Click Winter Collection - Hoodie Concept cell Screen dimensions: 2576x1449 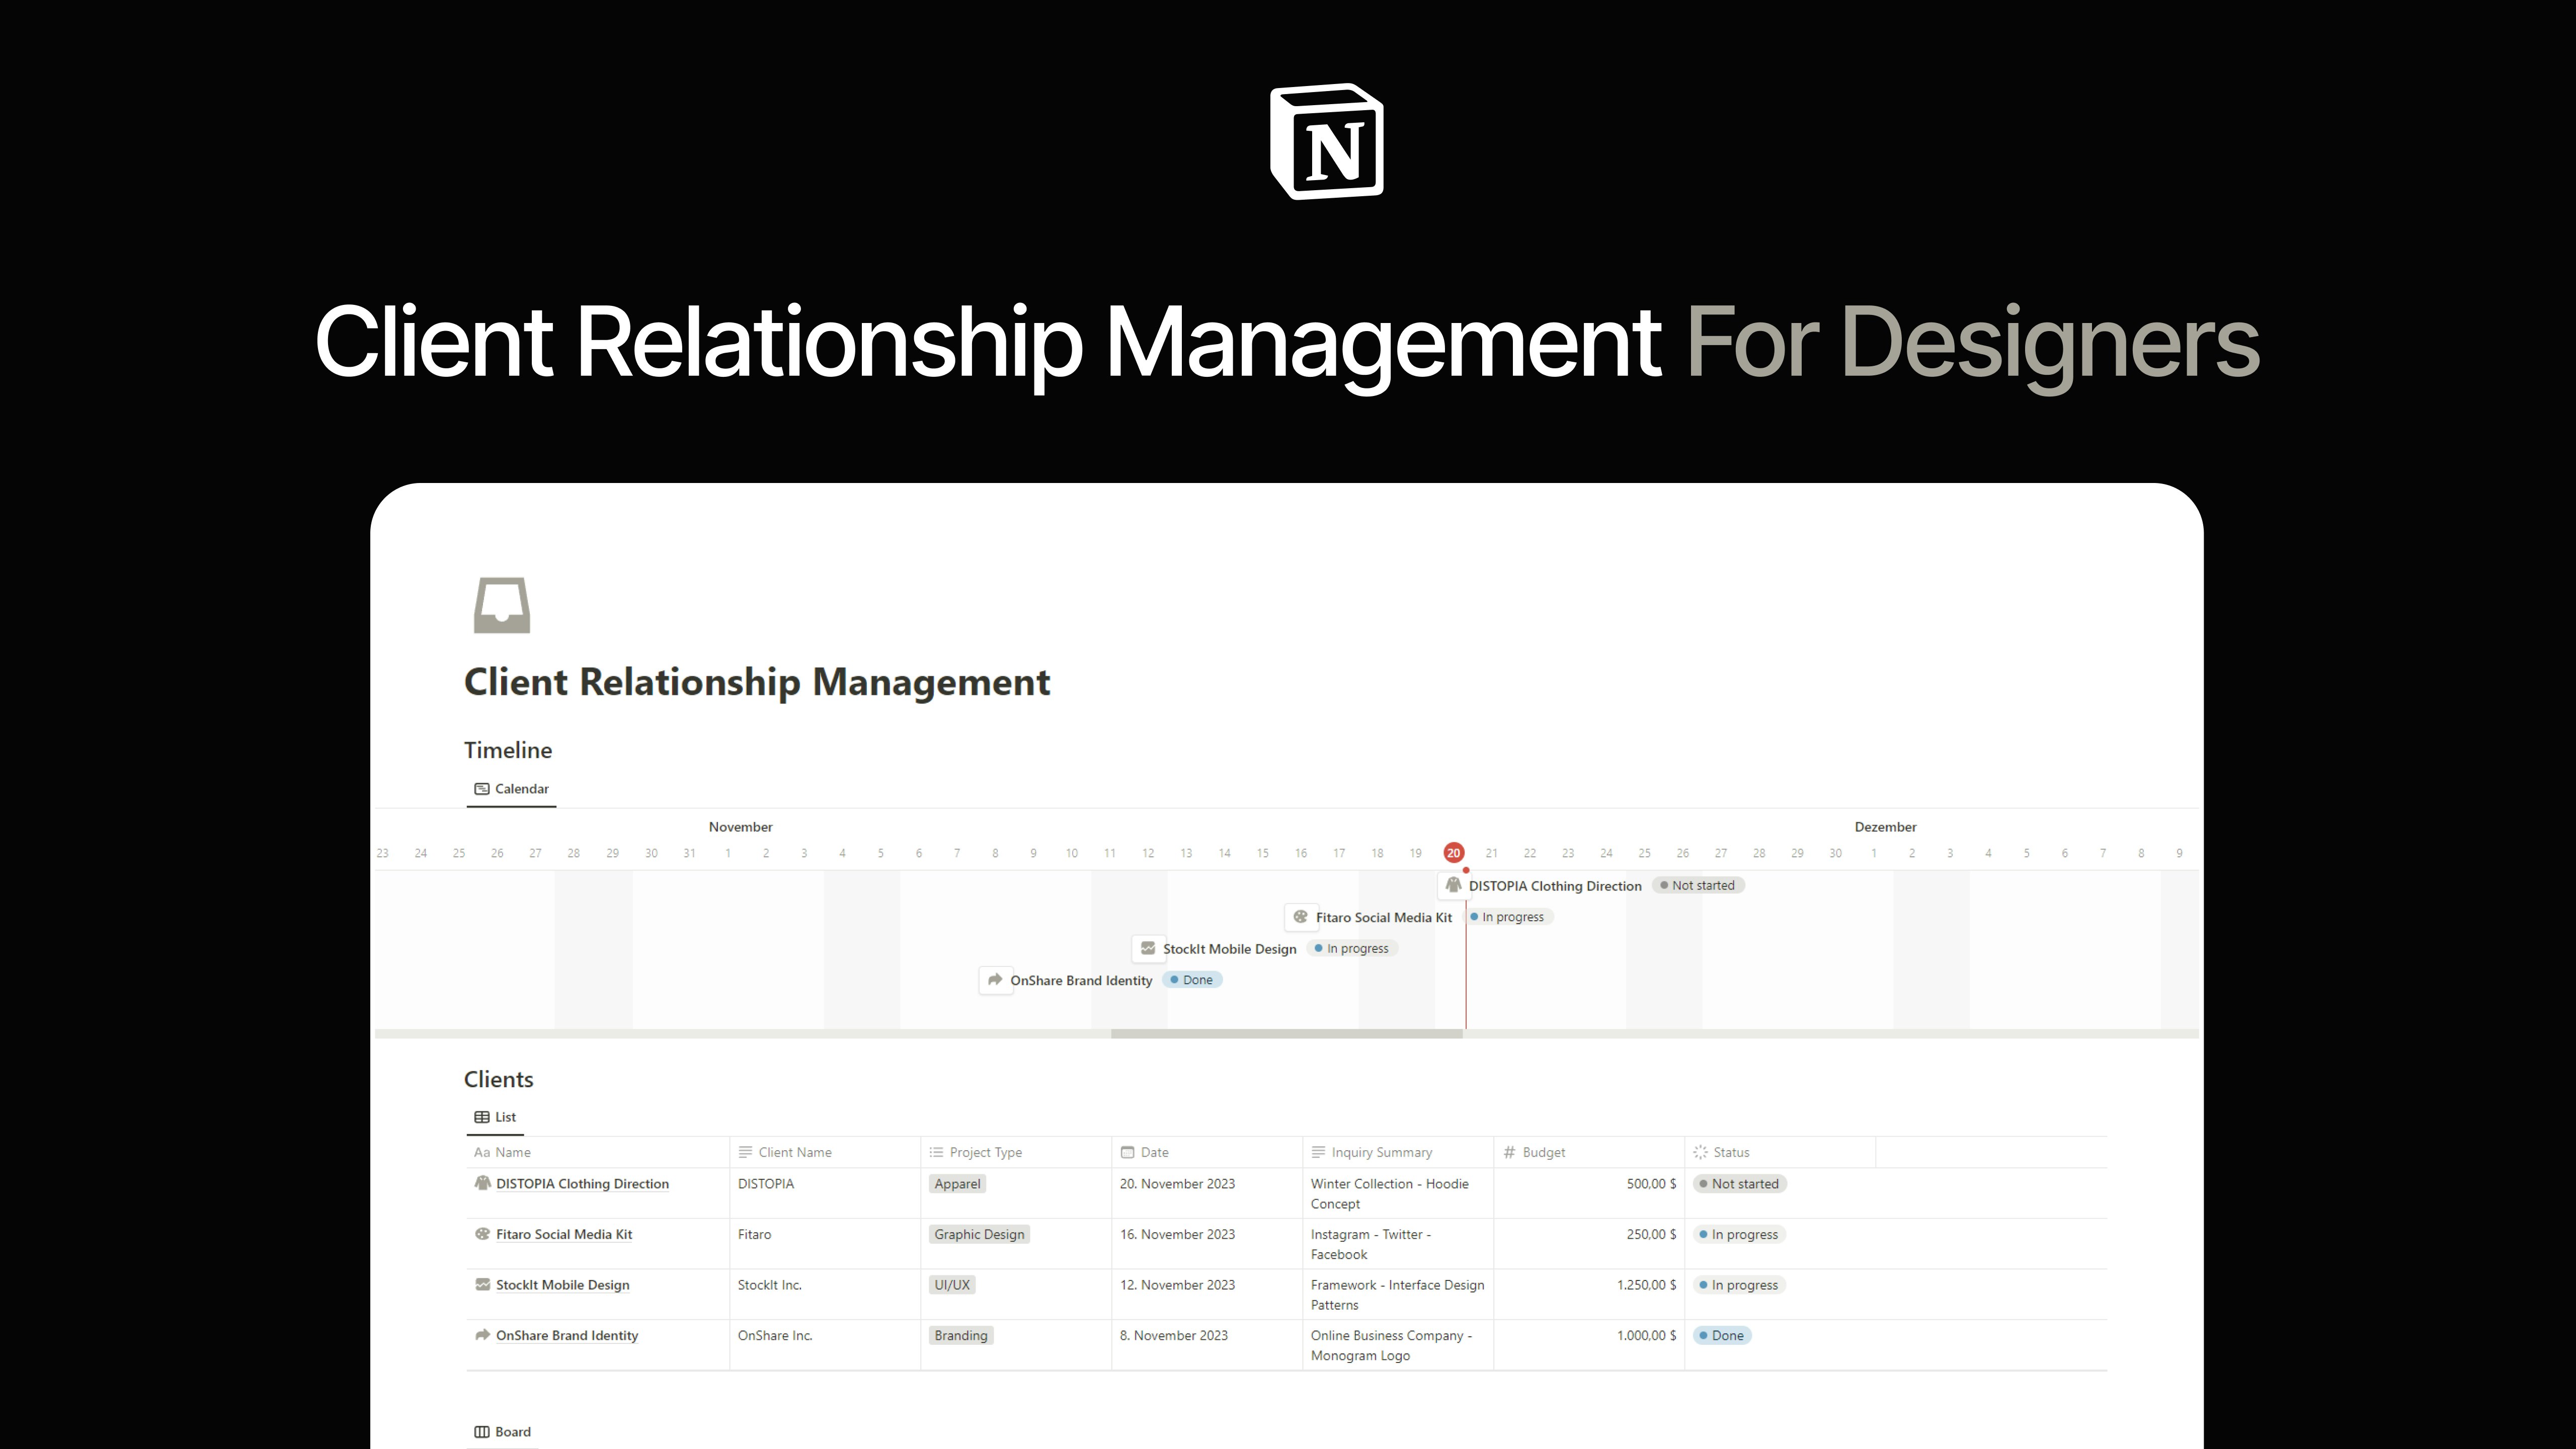[x=1398, y=1193]
